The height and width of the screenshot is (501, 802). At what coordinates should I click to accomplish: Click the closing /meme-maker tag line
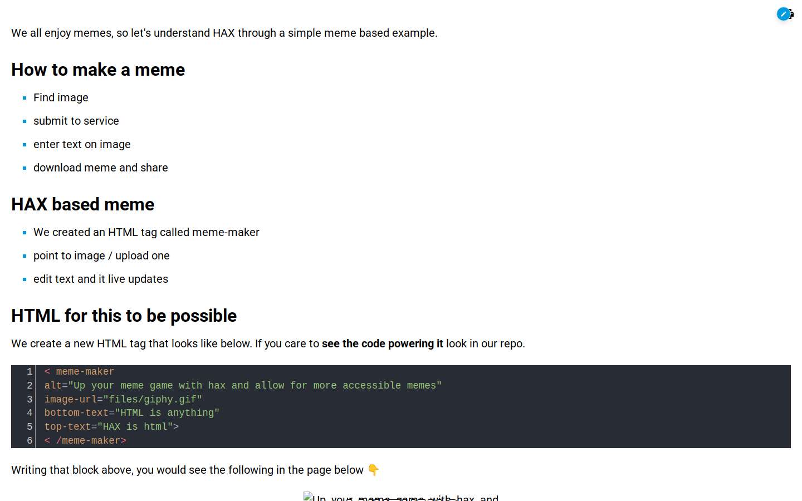tap(85, 441)
